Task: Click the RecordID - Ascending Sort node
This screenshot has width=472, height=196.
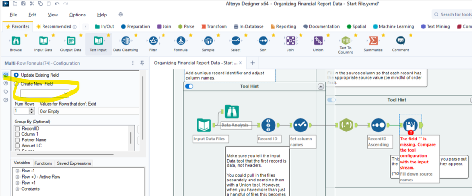Action: coord(378,125)
